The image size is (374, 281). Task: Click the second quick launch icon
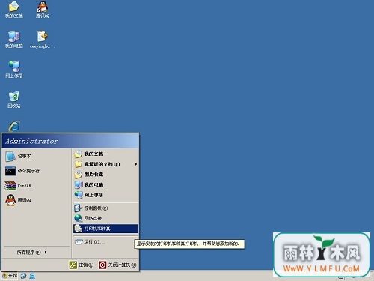[x=32, y=276]
